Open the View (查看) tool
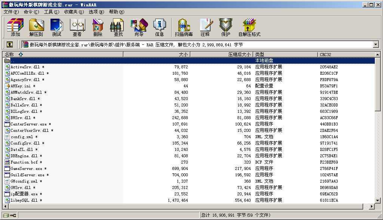Screen dimensions: 383x220 coord(77,28)
